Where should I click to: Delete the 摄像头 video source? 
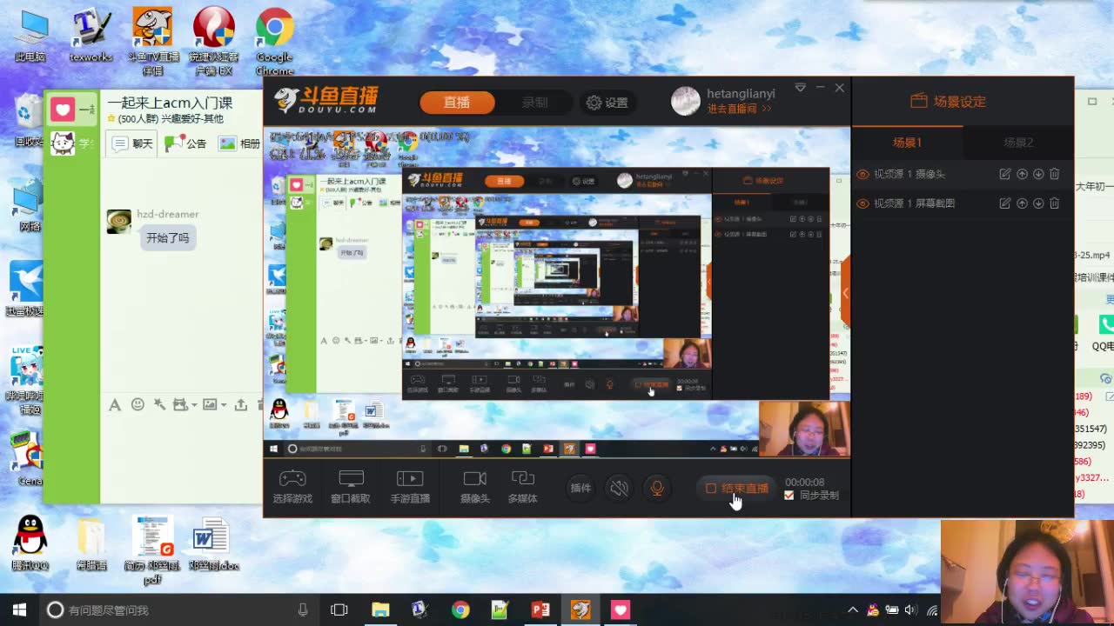coord(1054,174)
